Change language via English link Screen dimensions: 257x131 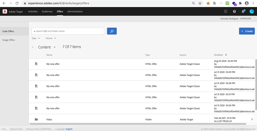pos(69,129)
